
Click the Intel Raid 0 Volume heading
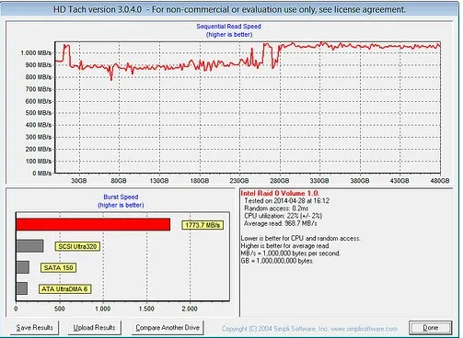(x=280, y=193)
